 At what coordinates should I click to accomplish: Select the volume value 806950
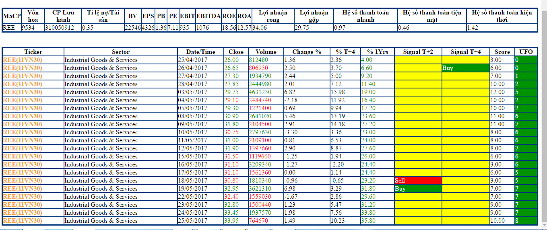(x=258, y=68)
